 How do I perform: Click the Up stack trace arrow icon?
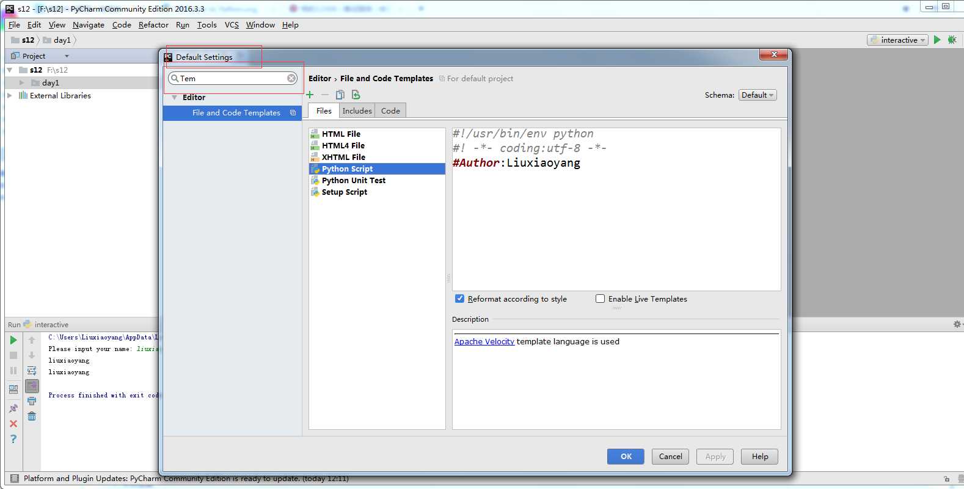point(32,340)
